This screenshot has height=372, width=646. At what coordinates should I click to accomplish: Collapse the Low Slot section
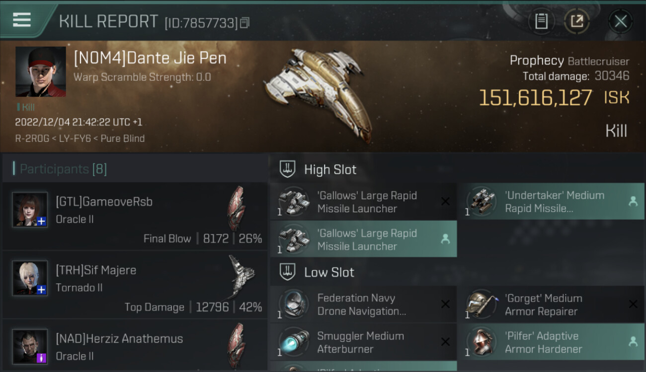click(288, 272)
